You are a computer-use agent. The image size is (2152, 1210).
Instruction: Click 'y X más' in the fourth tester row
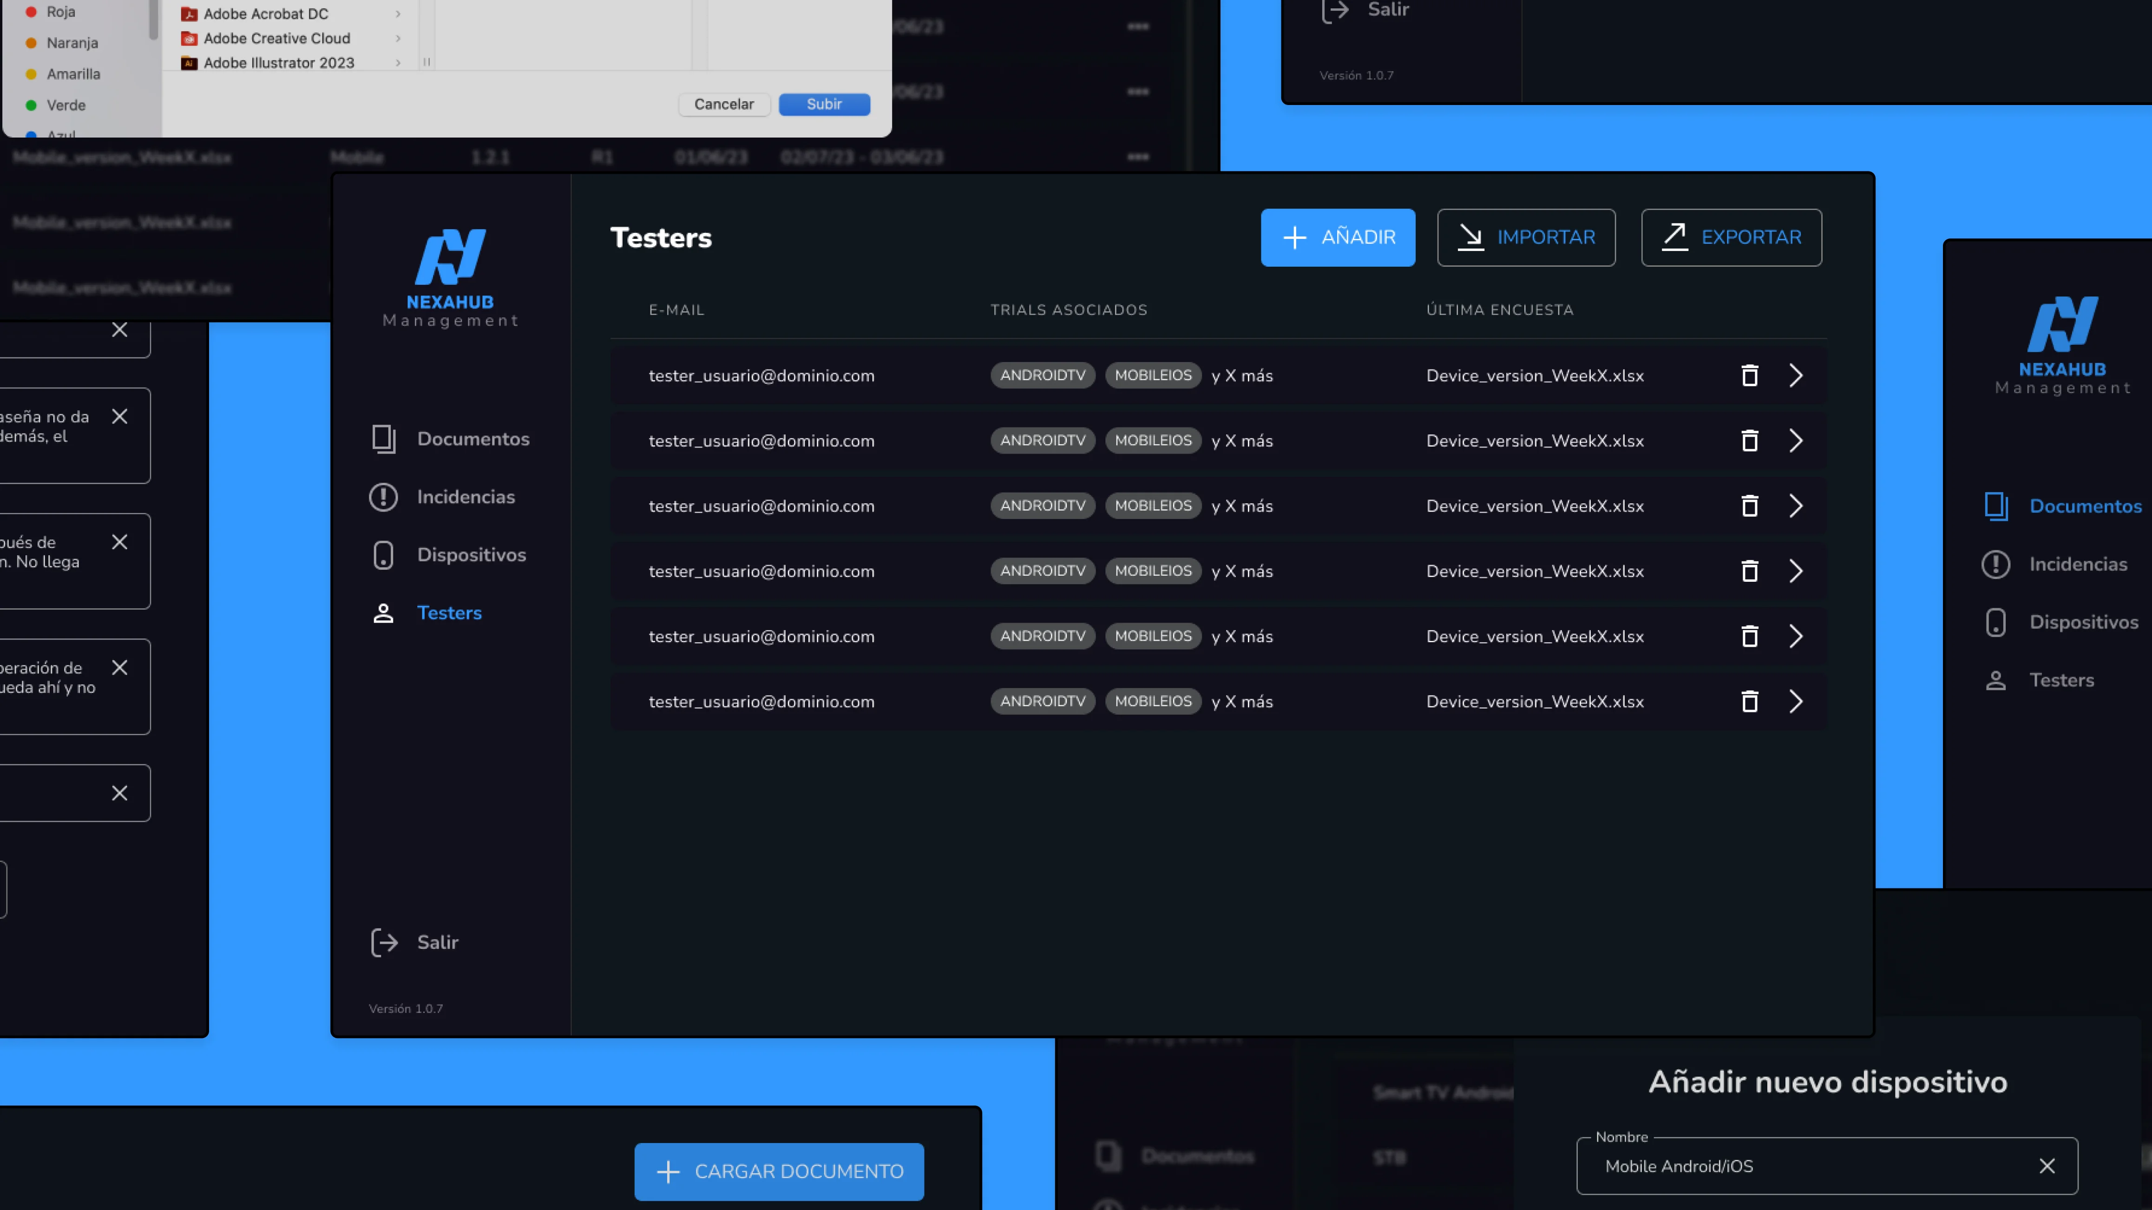coord(1242,572)
